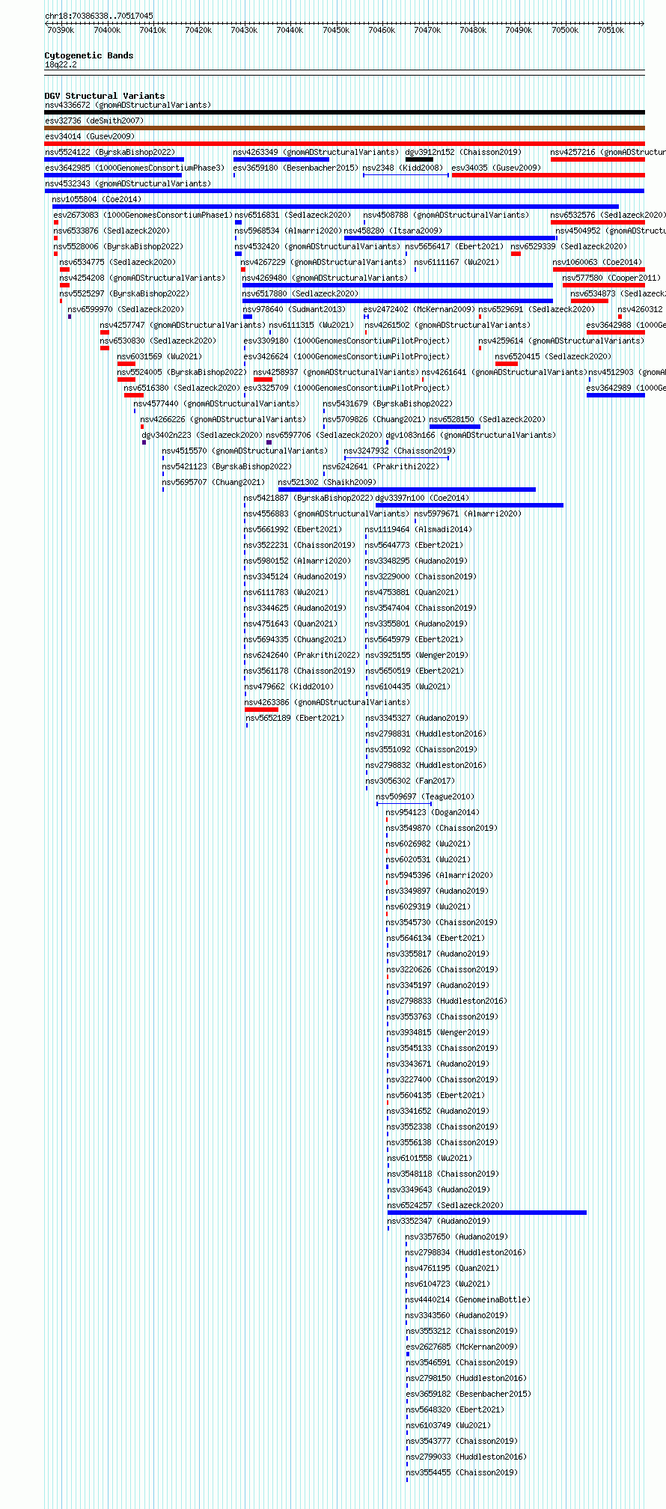Open nsv4269480 (gnomADStructuralVariants) variant
Screen dimensions: 666x1509
pos(326,278)
